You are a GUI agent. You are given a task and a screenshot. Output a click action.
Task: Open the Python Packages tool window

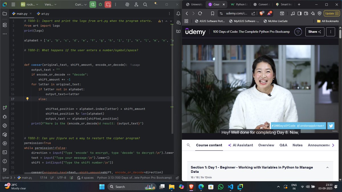5,134
